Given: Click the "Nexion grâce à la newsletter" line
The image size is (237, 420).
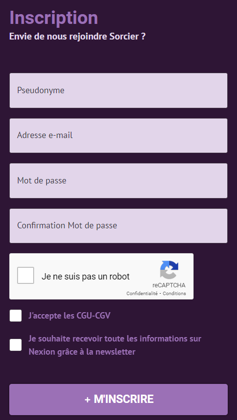Looking at the screenshot, I should (82, 352).
